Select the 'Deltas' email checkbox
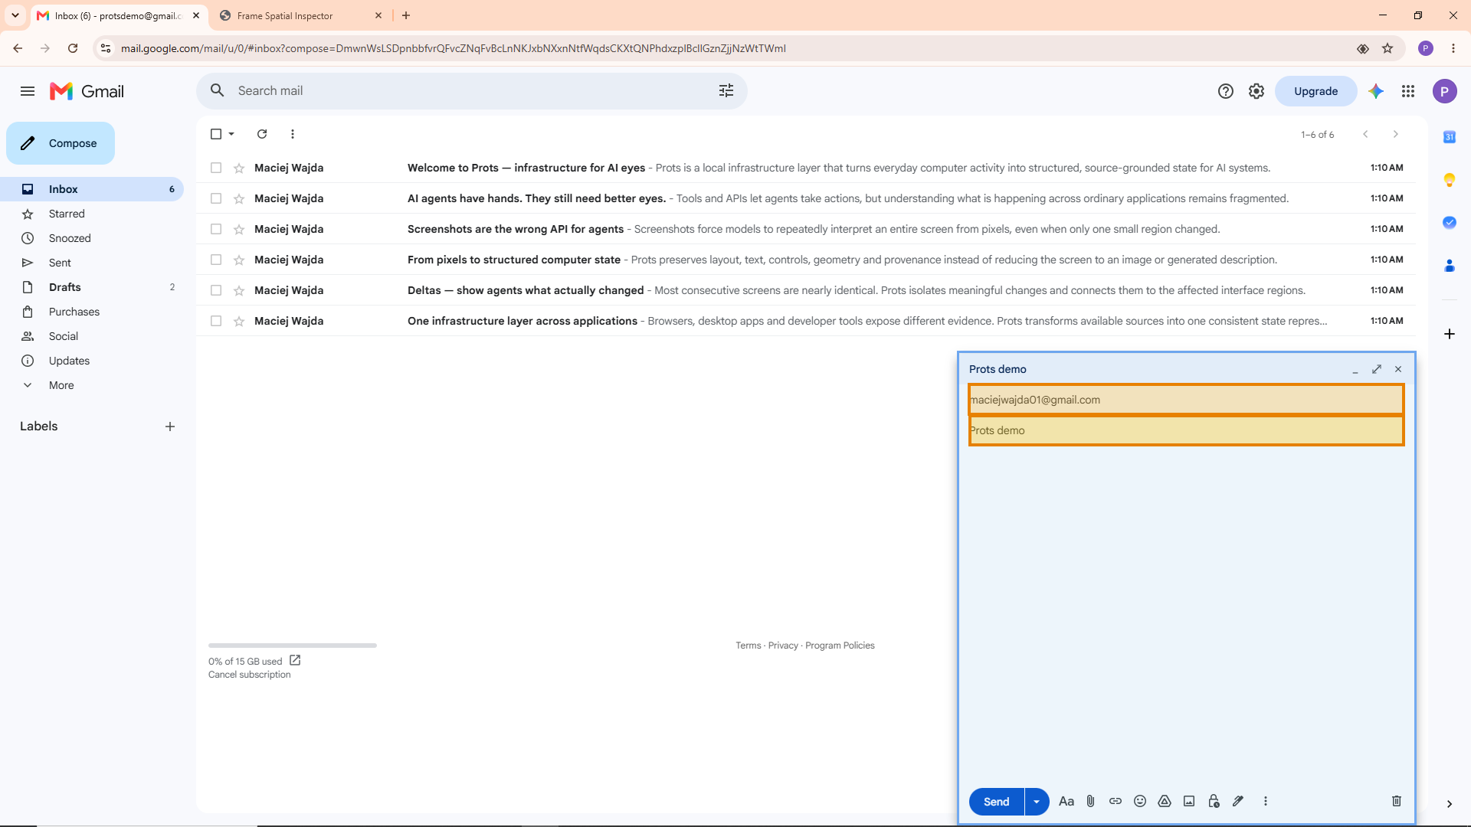Screen dimensions: 1471x827 tap(216, 290)
